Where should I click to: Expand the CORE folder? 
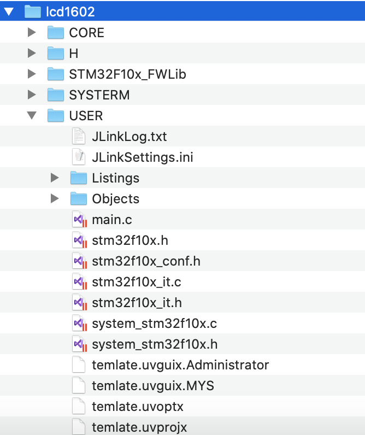coord(32,33)
